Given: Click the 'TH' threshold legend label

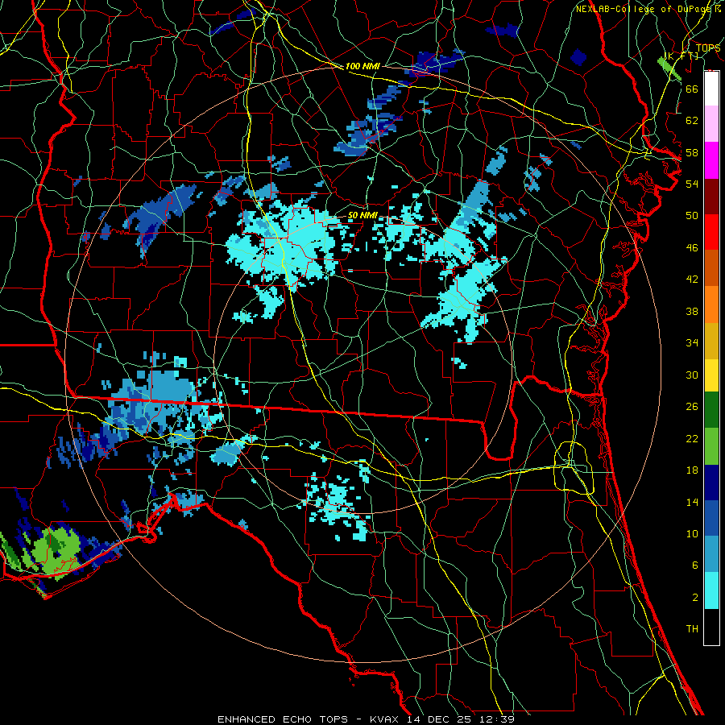Looking at the screenshot, I should [x=692, y=629].
